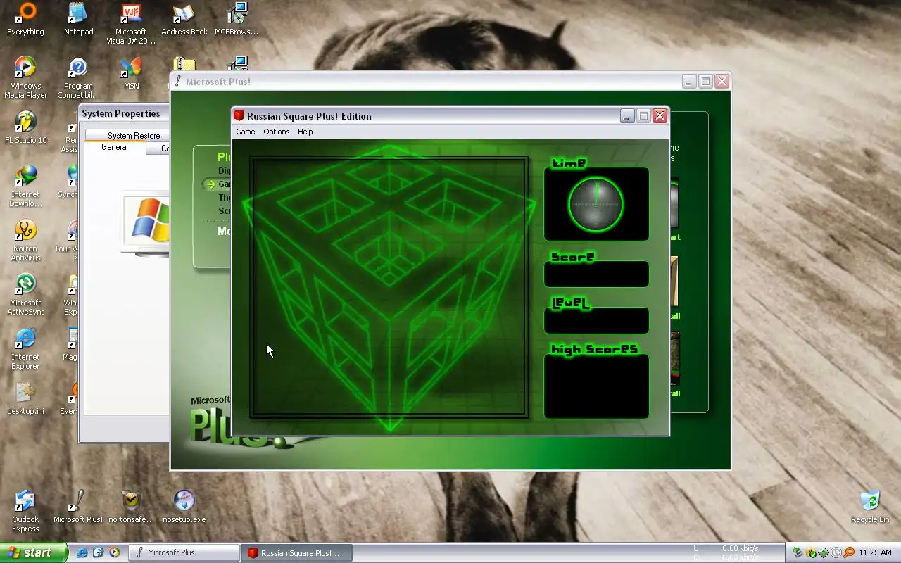The image size is (901, 563).
Task: Click the Outlook Express quick launch icon
Action: [x=98, y=552]
